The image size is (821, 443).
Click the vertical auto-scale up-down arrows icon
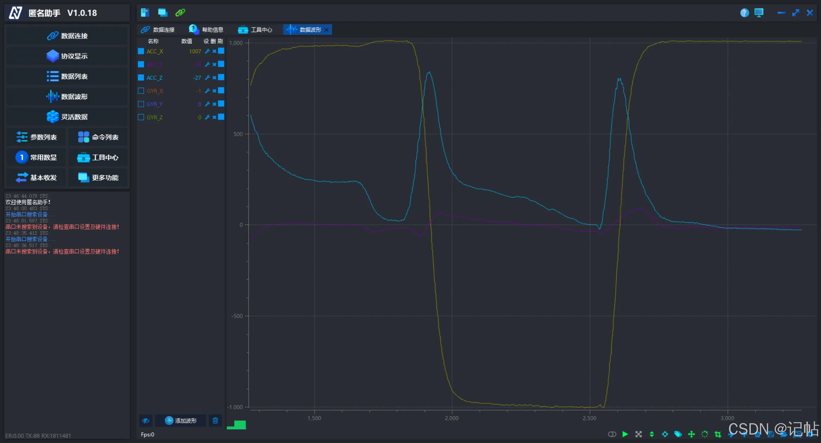pos(652,434)
